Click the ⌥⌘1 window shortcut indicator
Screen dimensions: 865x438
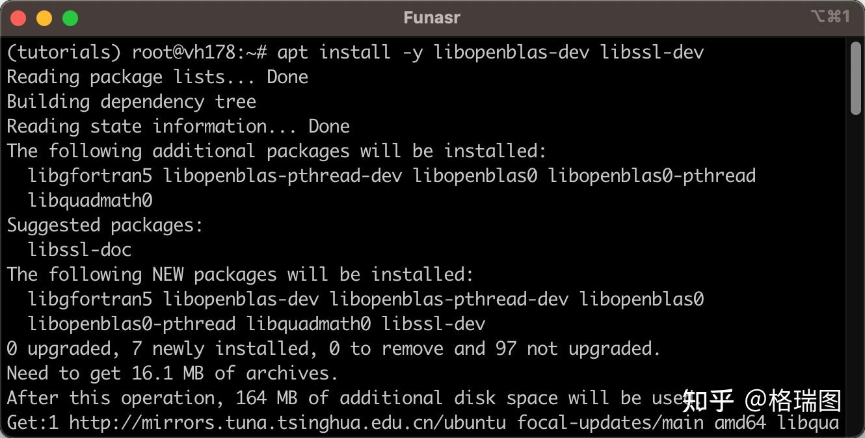(830, 17)
